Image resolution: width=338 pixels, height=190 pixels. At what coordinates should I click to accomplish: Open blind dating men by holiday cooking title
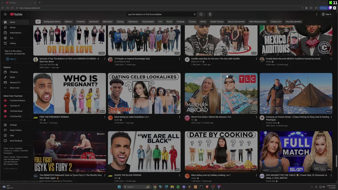tap(211, 175)
